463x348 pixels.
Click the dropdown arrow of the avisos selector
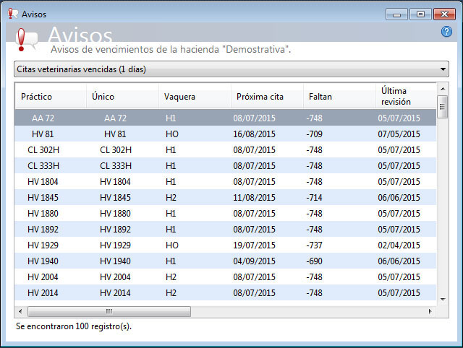tap(443, 69)
